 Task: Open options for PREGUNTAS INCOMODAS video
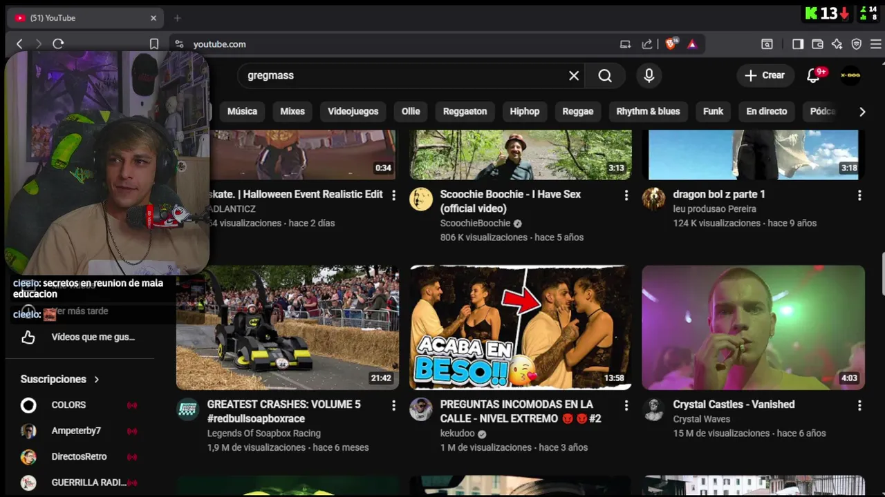pos(626,406)
